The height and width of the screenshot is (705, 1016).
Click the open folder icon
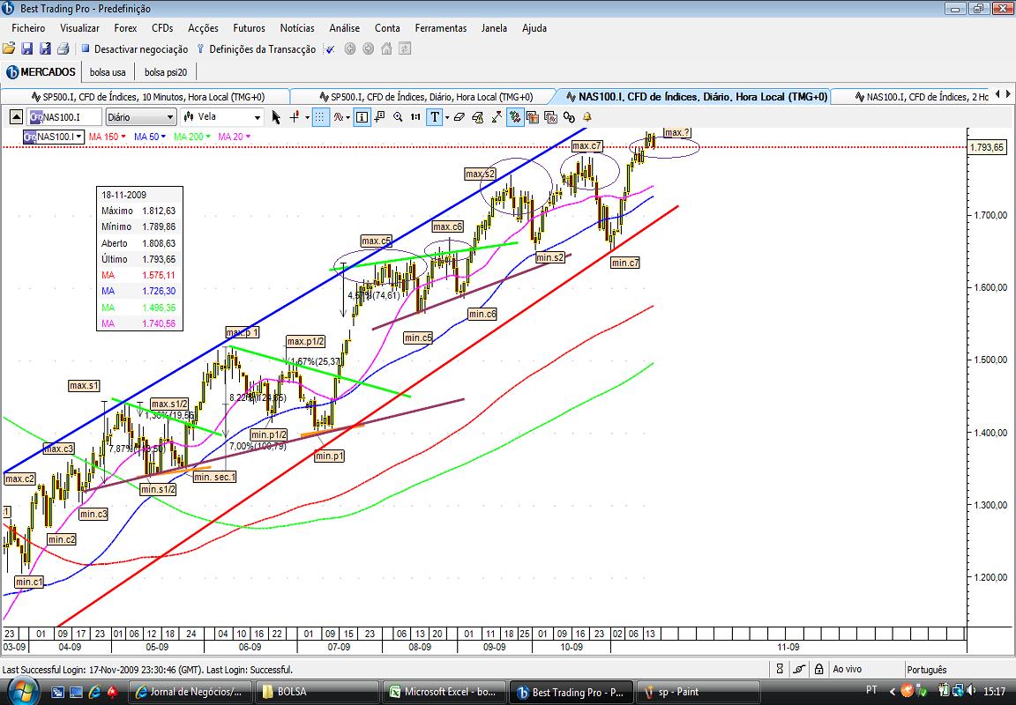tap(9, 48)
